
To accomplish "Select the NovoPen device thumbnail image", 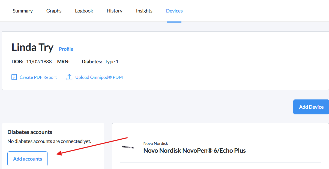I will [128, 147].
